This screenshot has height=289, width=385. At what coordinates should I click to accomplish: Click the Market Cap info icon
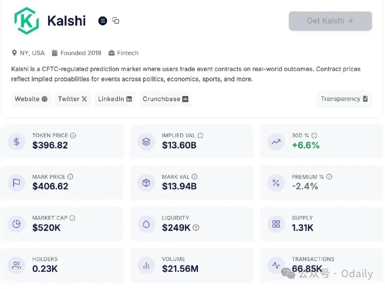(72, 218)
